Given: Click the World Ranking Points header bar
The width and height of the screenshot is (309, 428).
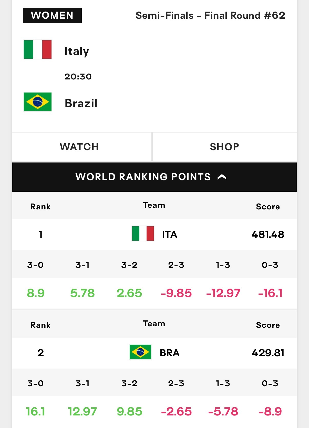Looking at the screenshot, I should (x=154, y=177).
